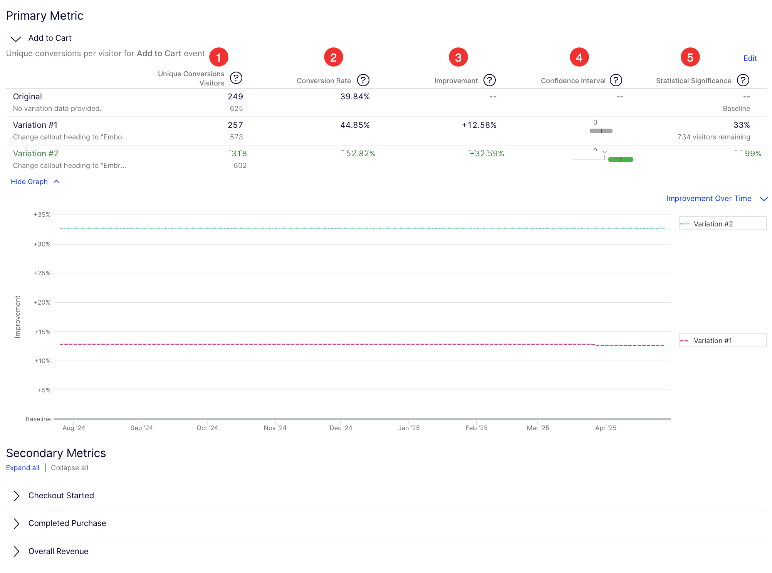
Task: Expand the Completed Purchase metric
Action: pyautogui.click(x=67, y=523)
